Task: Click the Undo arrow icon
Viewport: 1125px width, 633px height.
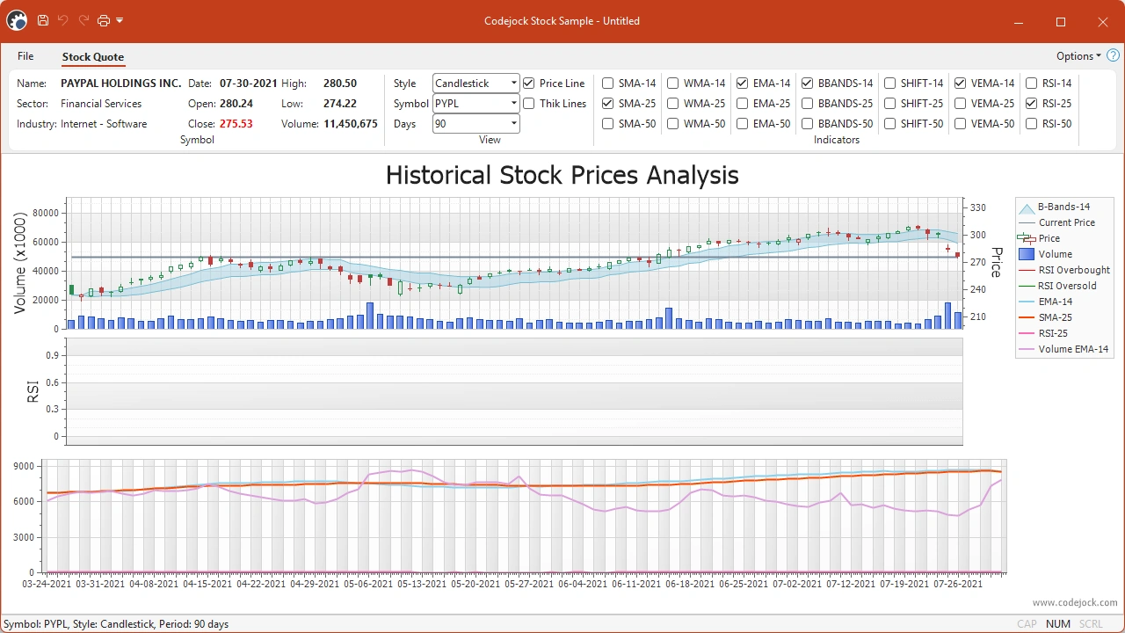Action: (63, 20)
